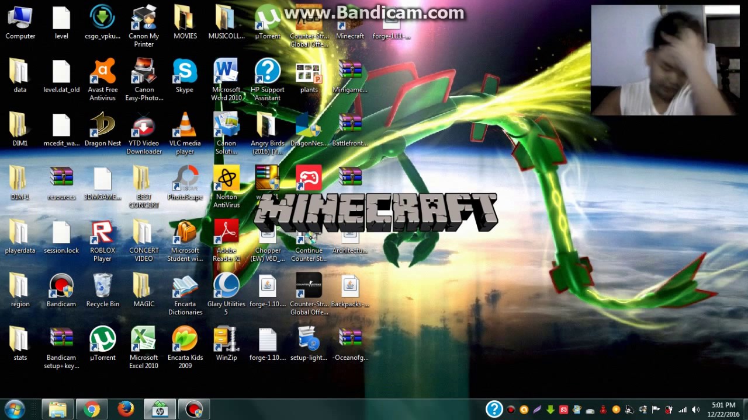The image size is (748, 420).
Task: Launch VLC media player
Action: pyautogui.click(x=185, y=134)
